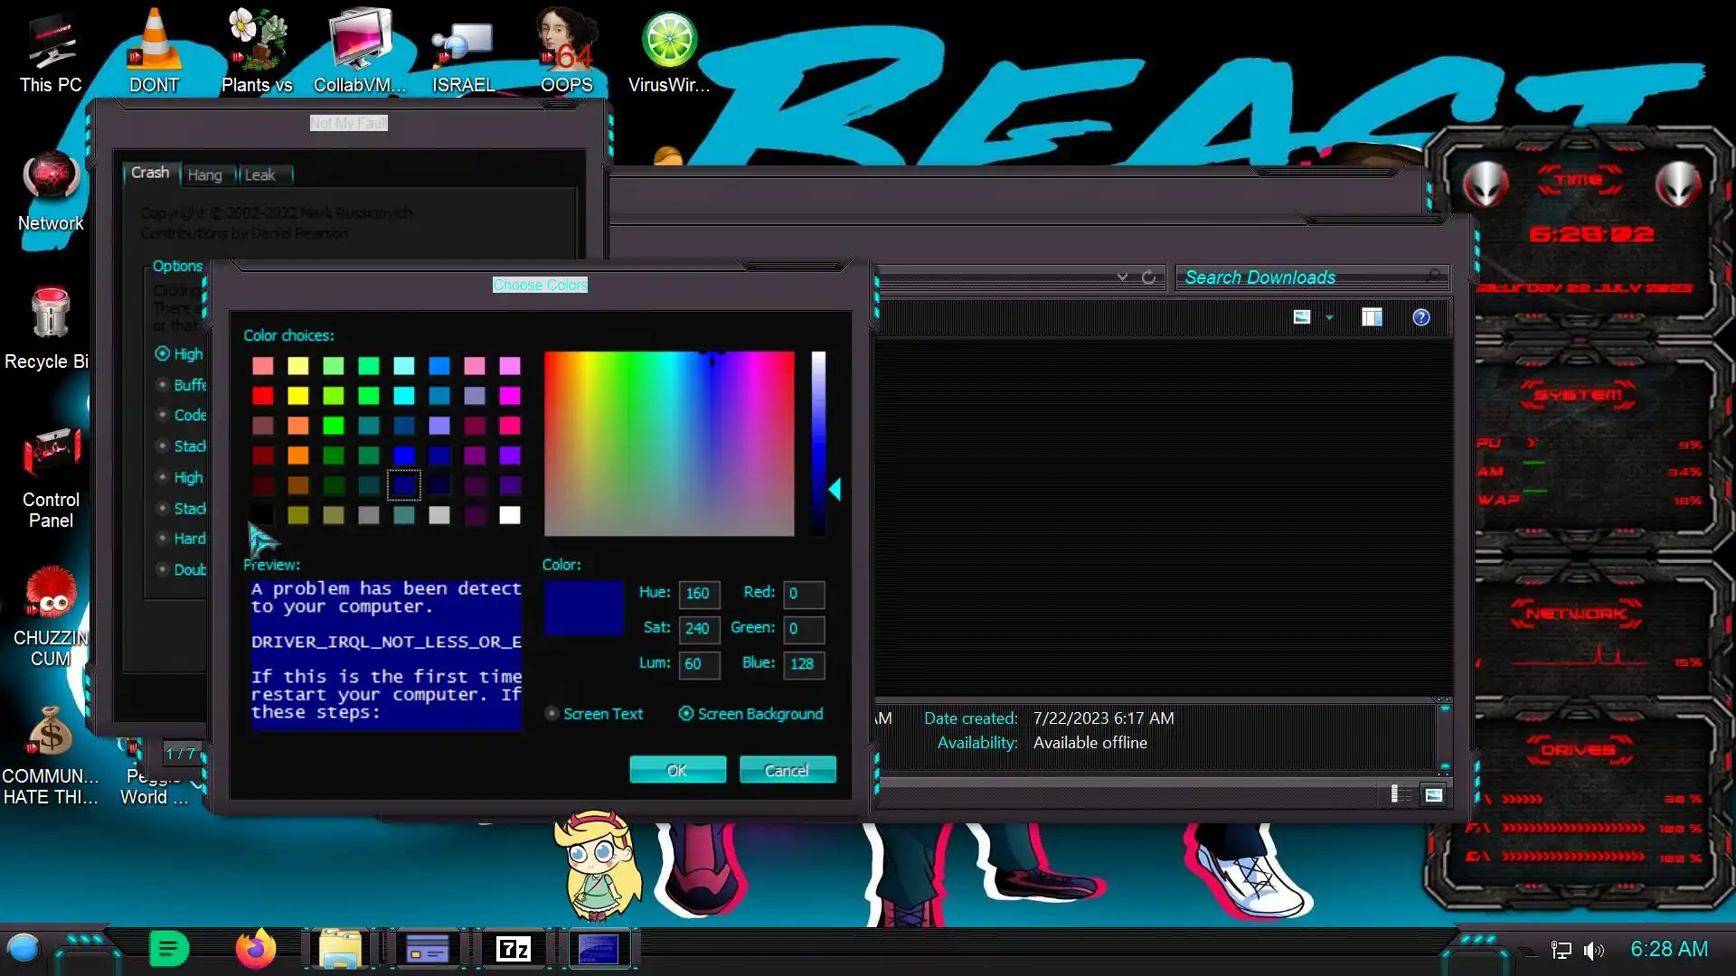Open Firefox from the taskbar
The height and width of the screenshot is (976, 1736).
tap(255, 949)
